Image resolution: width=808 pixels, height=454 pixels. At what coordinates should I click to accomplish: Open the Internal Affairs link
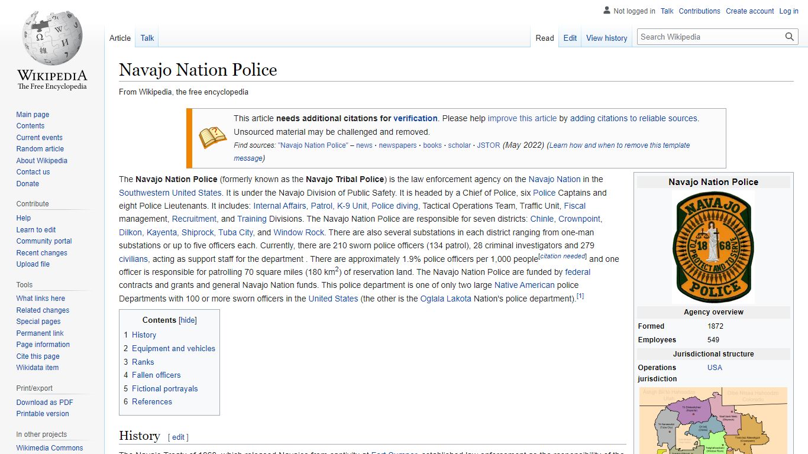tap(280, 206)
